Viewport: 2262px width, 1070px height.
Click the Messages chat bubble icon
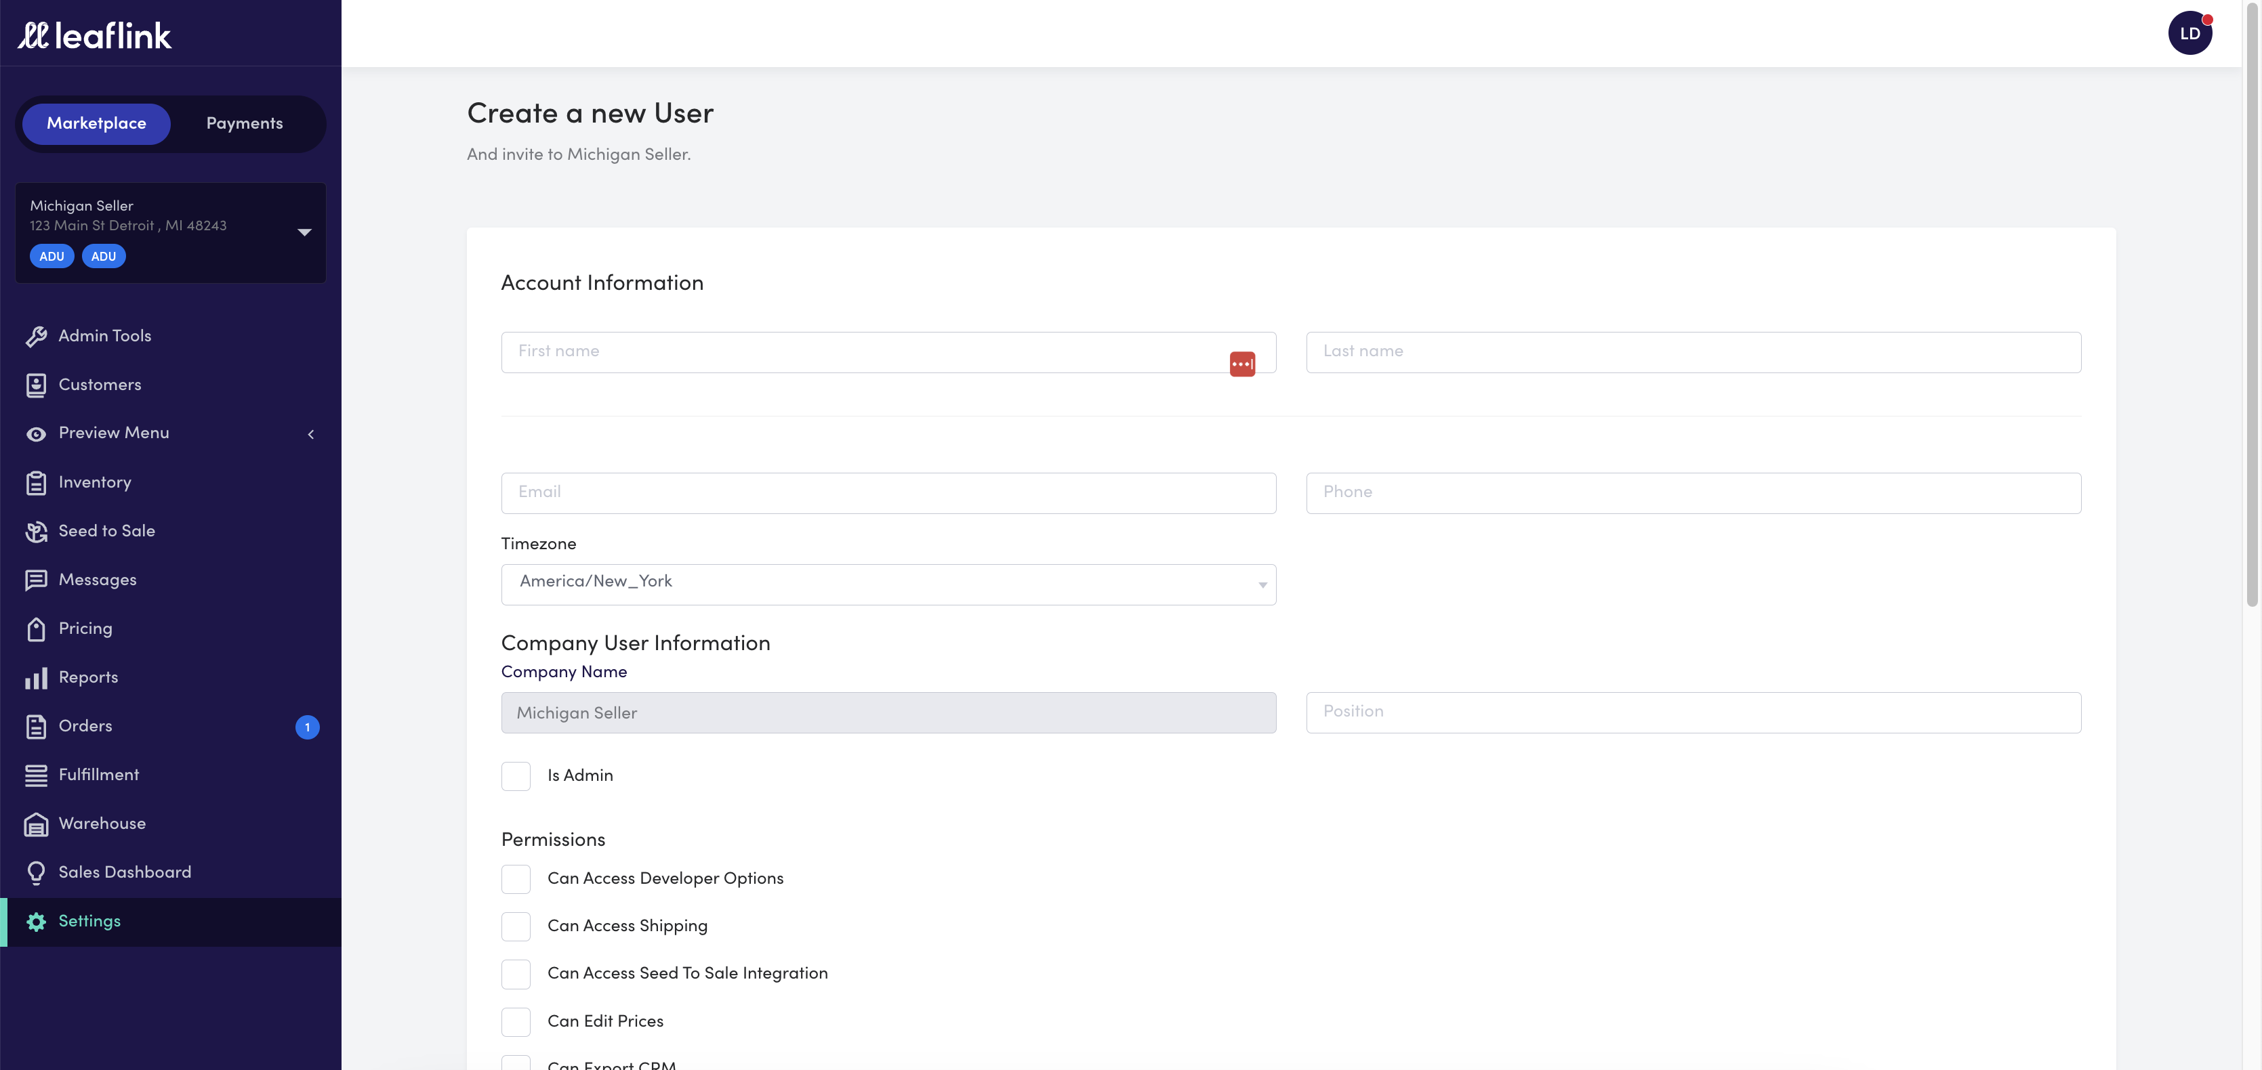36,580
